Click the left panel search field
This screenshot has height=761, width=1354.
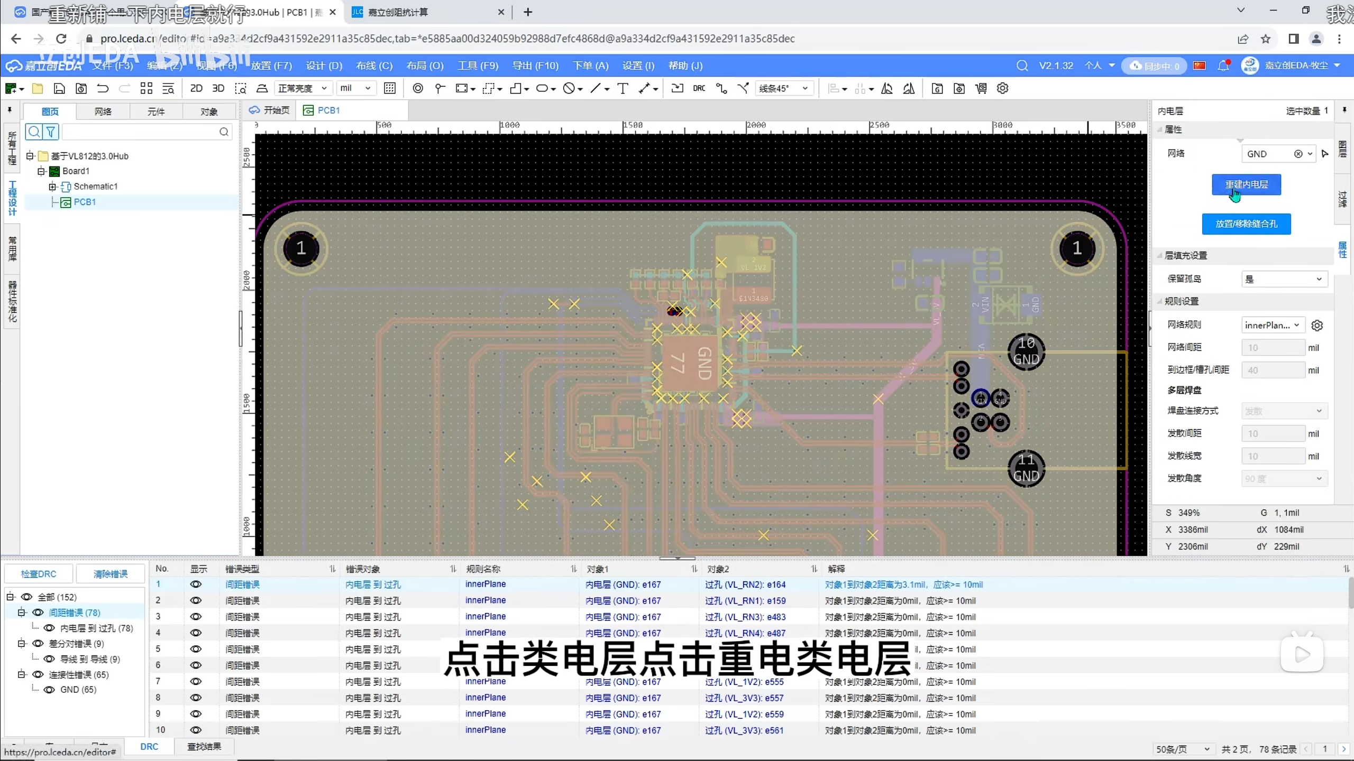[140, 132]
